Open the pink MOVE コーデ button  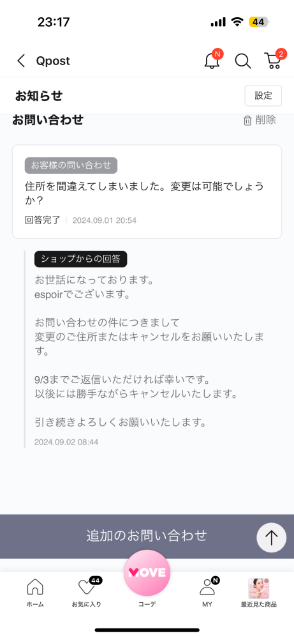pos(147,573)
